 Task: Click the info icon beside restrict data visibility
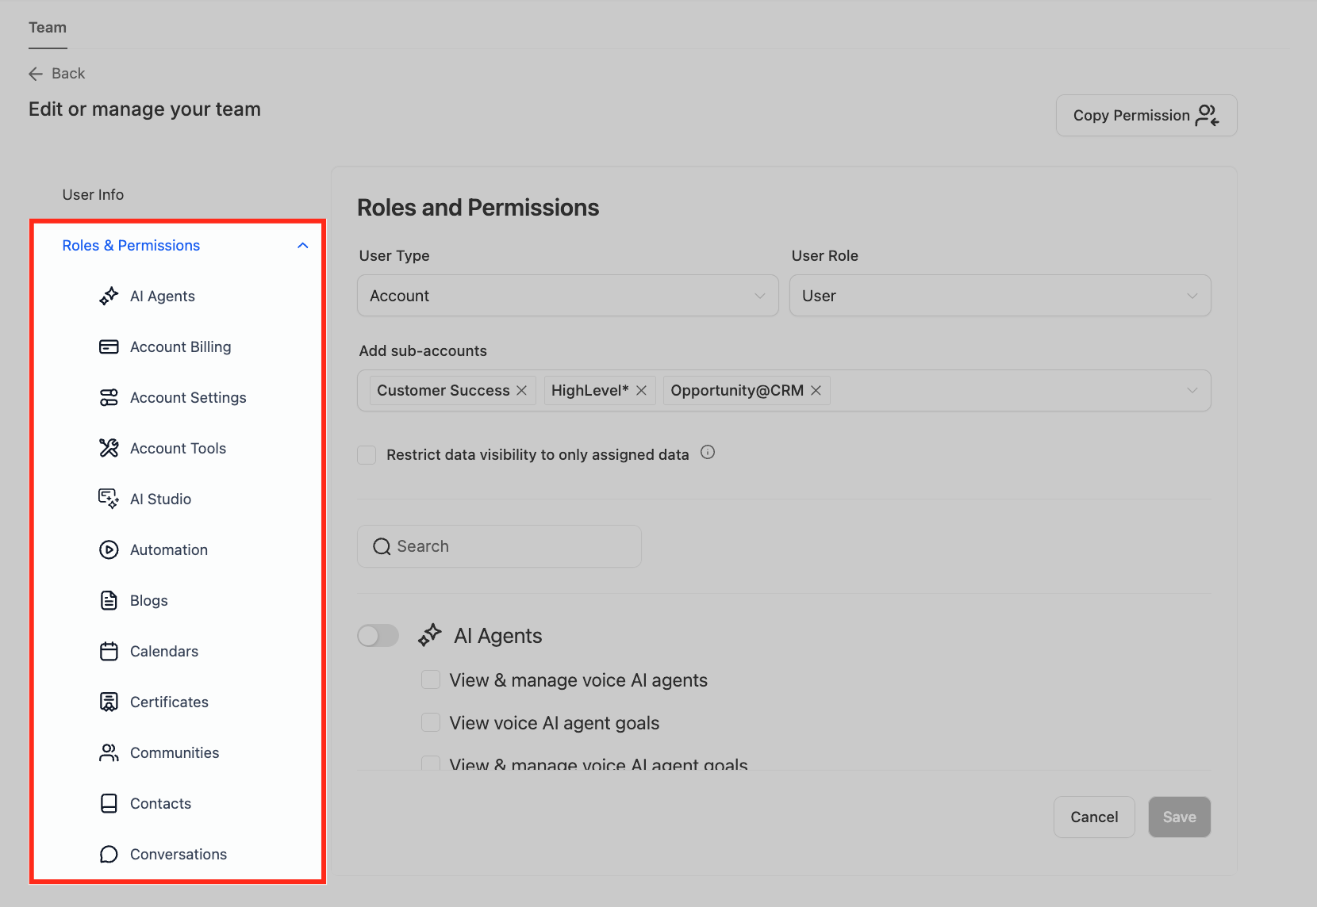pyautogui.click(x=708, y=452)
